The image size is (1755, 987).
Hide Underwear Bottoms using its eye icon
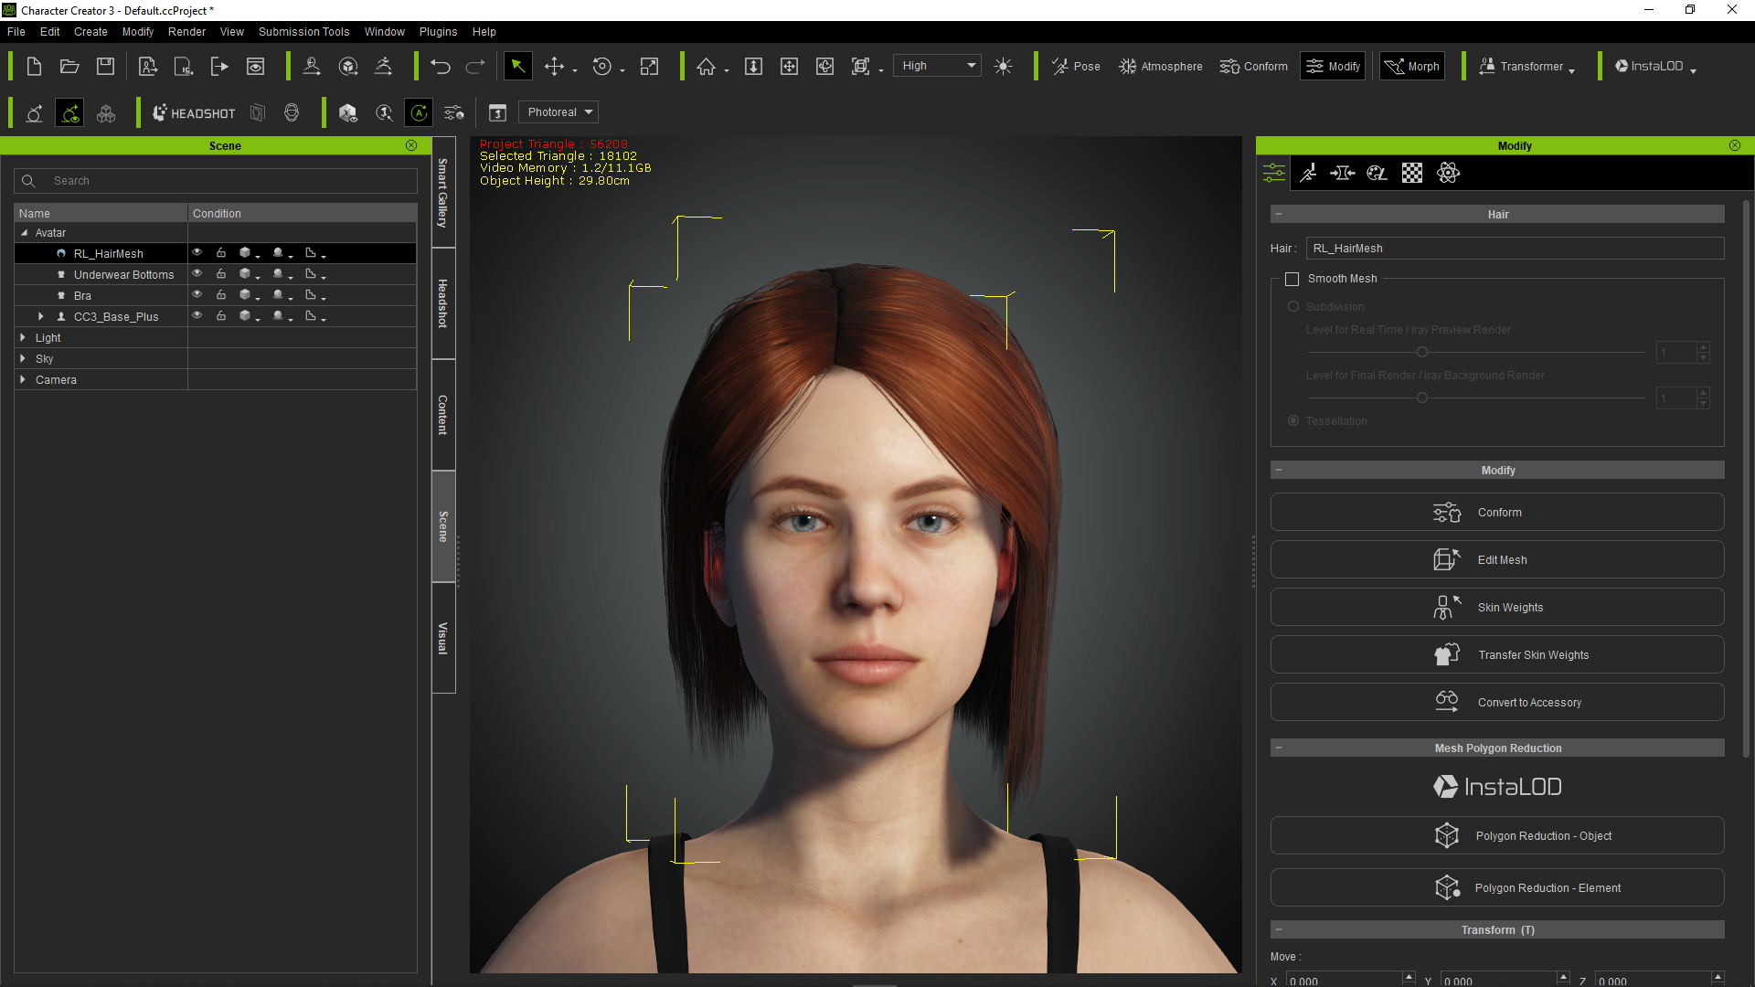pos(197,273)
